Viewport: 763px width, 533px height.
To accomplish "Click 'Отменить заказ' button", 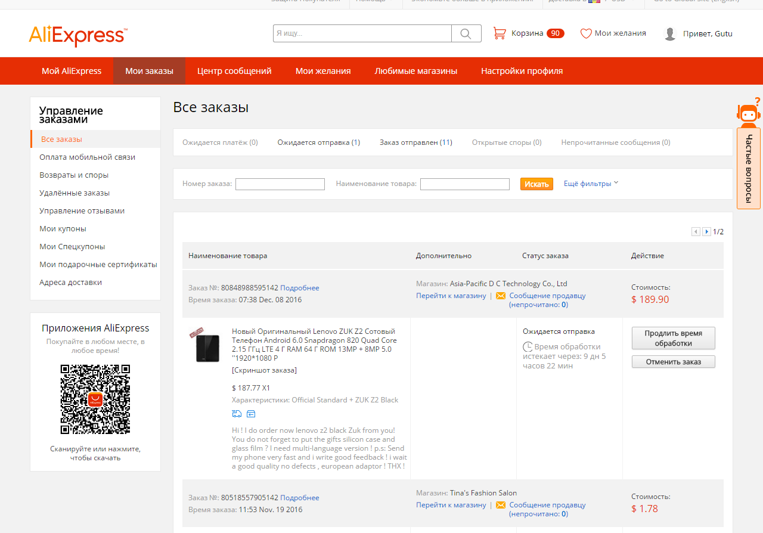I will pos(673,361).
